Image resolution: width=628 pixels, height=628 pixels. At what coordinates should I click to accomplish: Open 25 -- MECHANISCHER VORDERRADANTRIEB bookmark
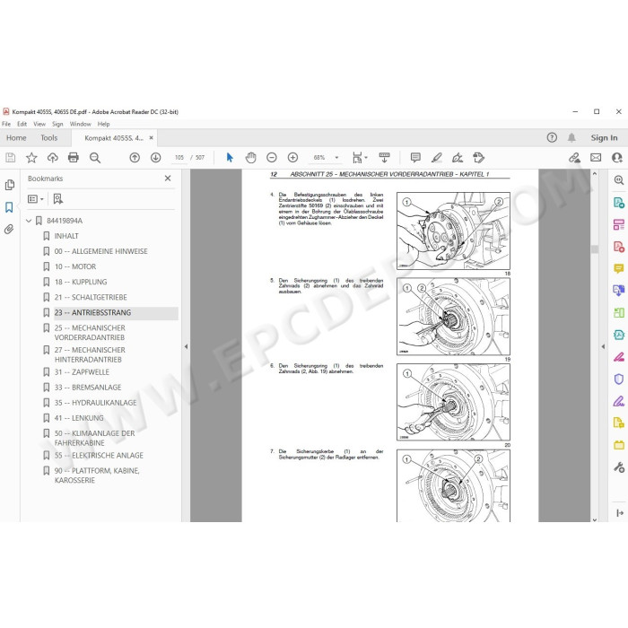coord(90,333)
